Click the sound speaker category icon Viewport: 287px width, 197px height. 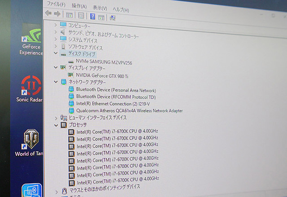63,32
